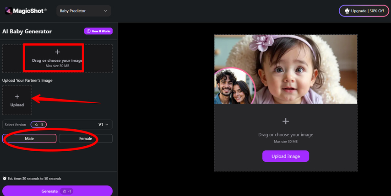Image resolution: width=391 pixels, height=196 pixels.
Task: Open the Baby Predictor dropdown
Action: (84, 11)
